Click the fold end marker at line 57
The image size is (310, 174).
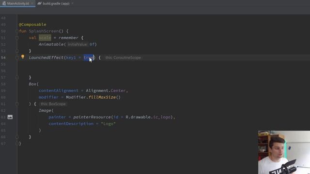[17, 77]
